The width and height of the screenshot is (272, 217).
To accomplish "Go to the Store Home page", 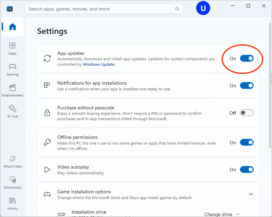I will 13,27.
